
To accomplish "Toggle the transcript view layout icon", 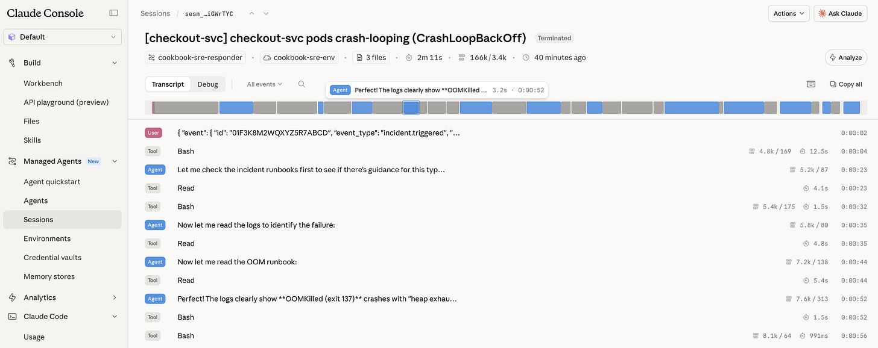I will (x=811, y=84).
